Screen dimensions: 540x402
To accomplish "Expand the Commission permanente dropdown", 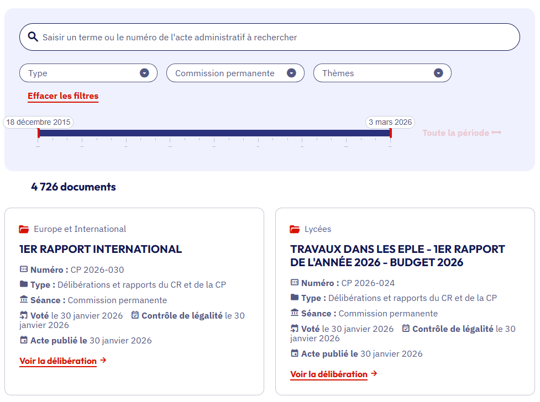I will pyautogui.click(x=235, y=73).
